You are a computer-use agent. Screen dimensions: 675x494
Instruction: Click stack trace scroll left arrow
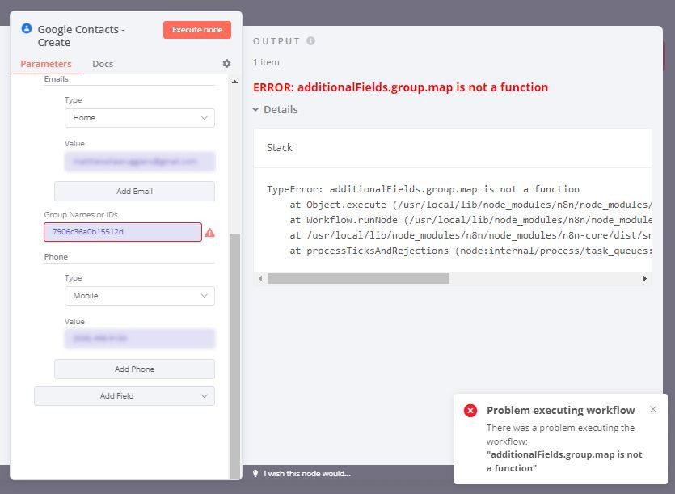click(260, 278)
